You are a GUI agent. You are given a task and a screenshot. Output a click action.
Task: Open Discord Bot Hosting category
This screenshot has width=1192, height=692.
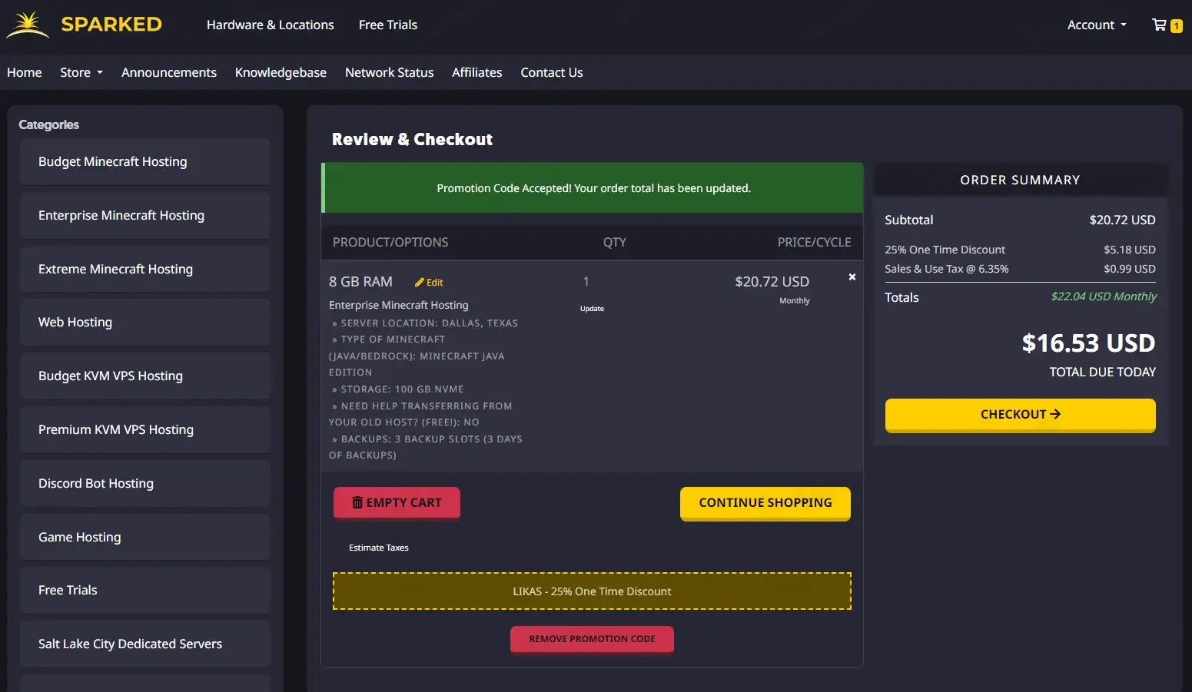pyautogui.click(x=145, y=483)
